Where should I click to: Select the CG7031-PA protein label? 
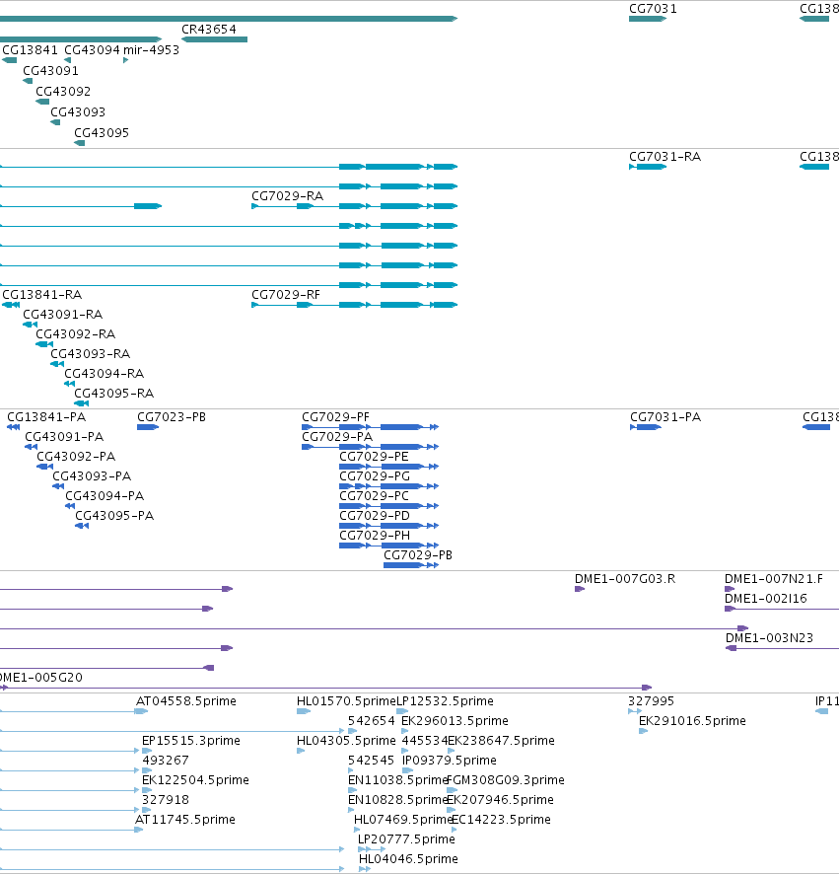665,417
